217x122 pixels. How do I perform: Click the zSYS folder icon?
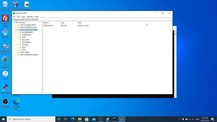(x=20, y=50)
